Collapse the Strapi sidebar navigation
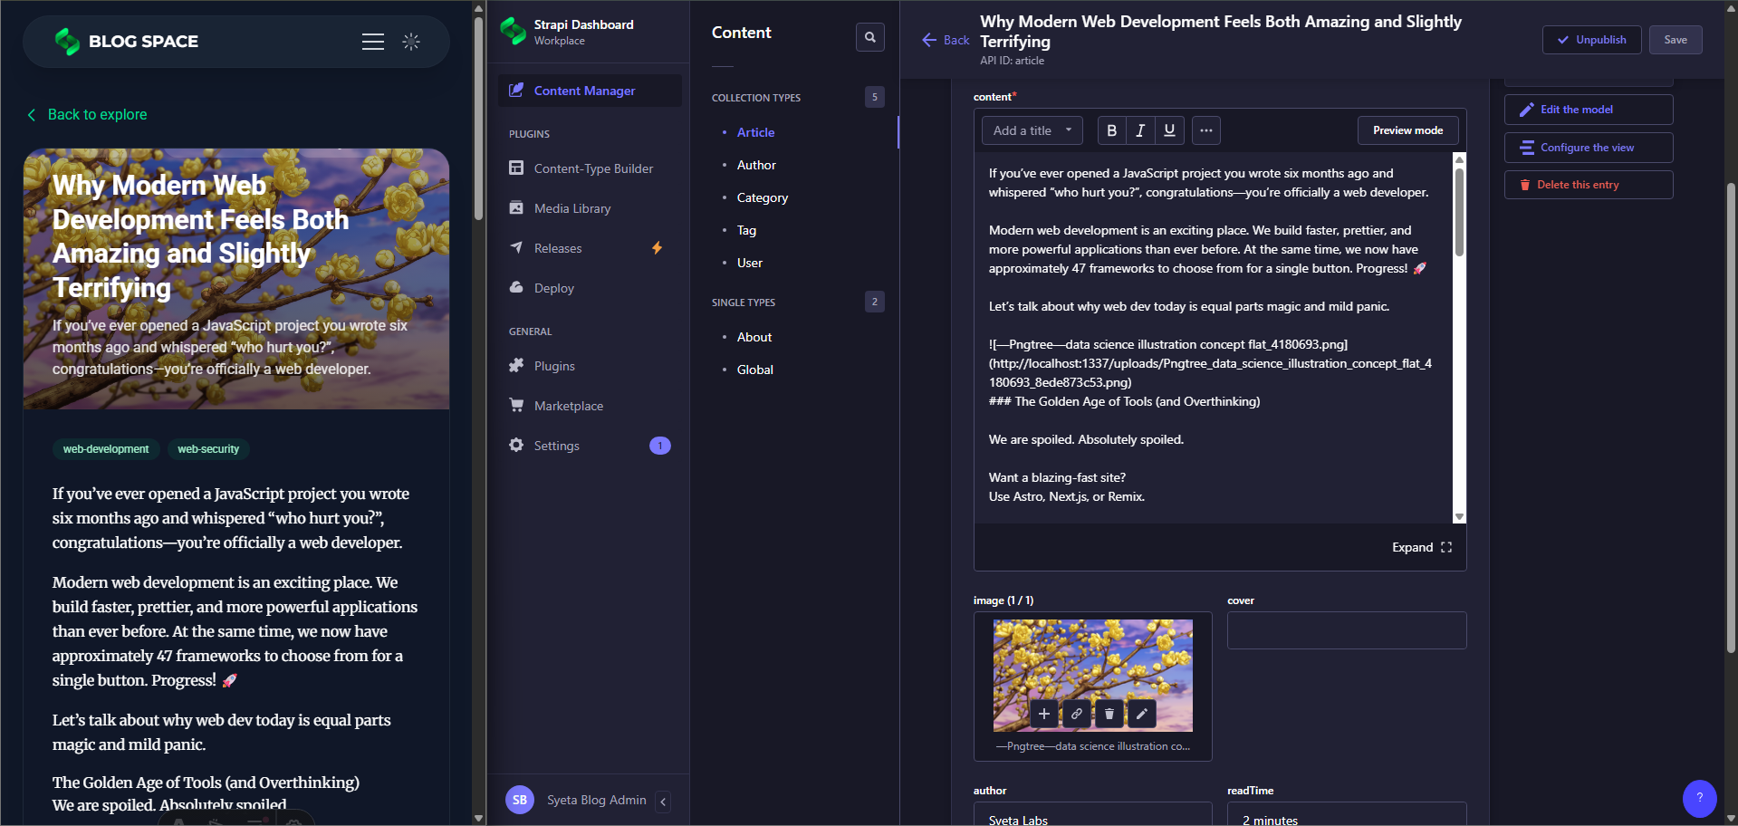This screenshot has height=826, width=1738. point(663,802)
